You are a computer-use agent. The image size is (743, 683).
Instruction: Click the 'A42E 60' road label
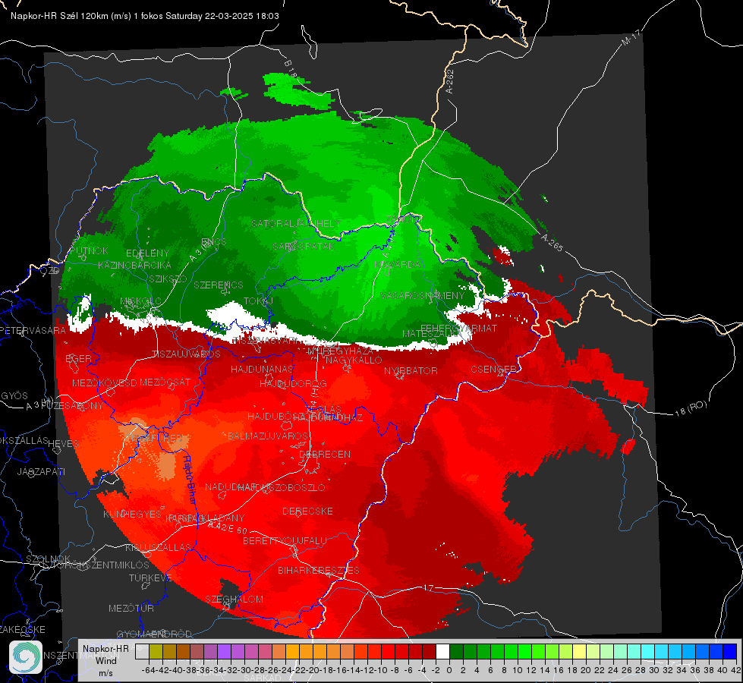pyautogui.click(x=229, y=527)
